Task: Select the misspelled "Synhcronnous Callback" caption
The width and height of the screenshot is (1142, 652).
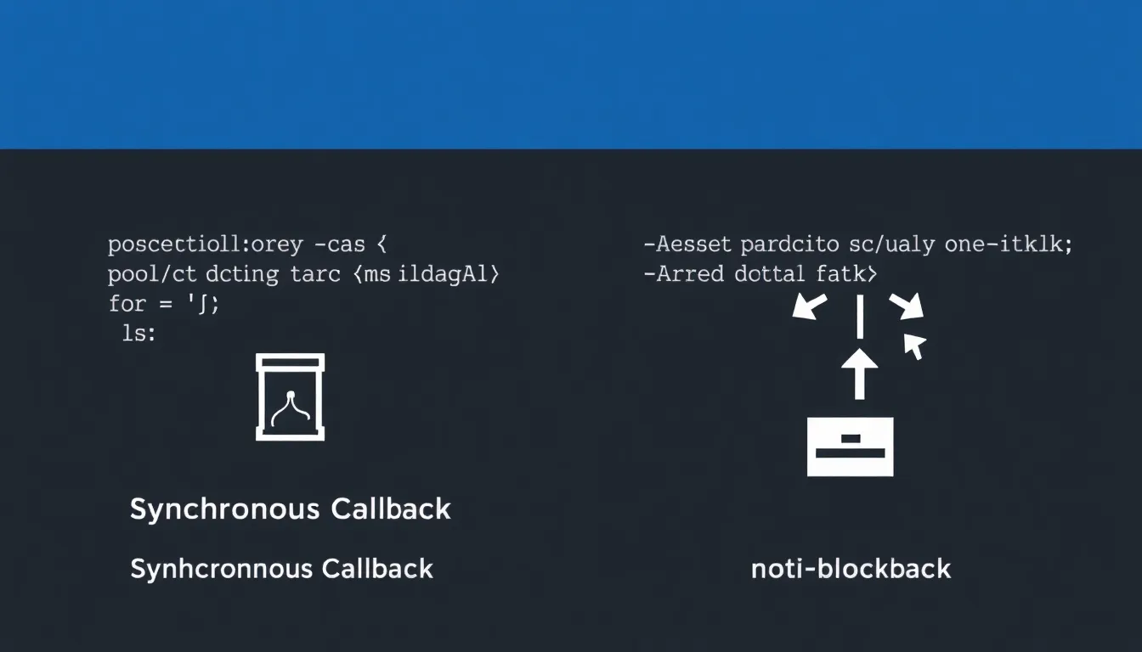Action: (281, 569)
